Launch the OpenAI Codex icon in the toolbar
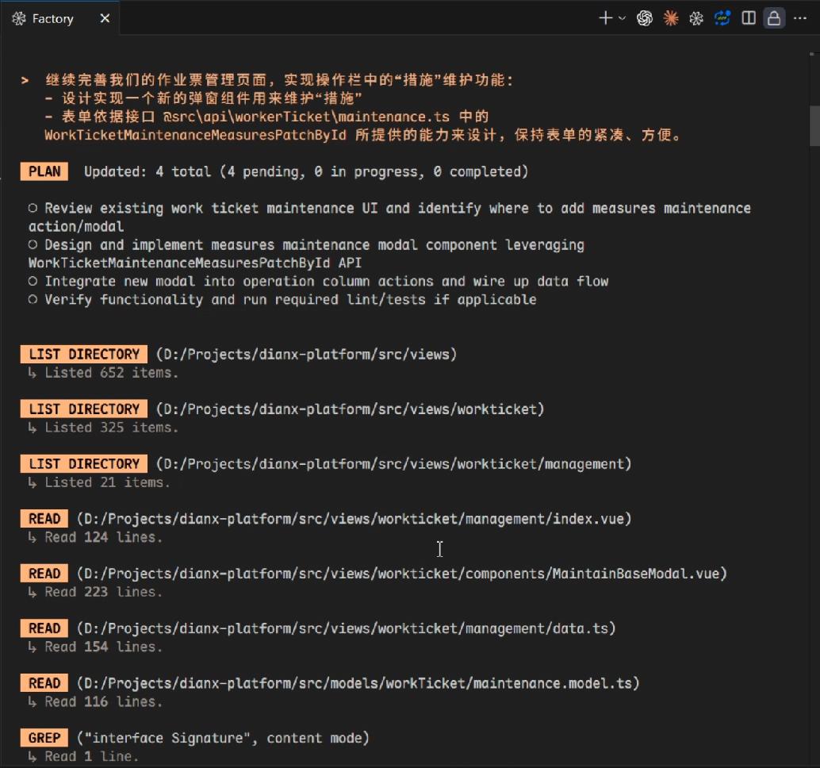 pyautogui.click(x=644, y=18)
